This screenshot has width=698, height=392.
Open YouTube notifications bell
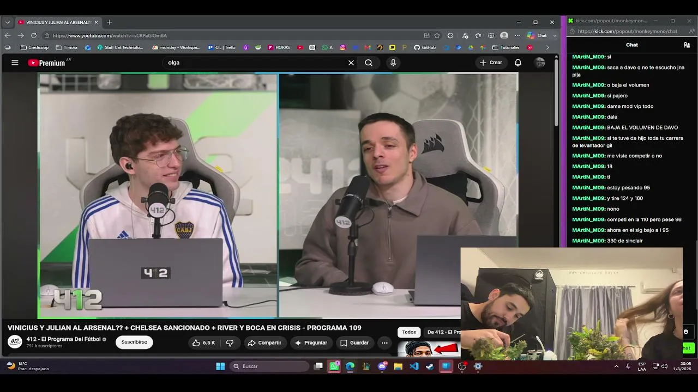click(518, 63)
